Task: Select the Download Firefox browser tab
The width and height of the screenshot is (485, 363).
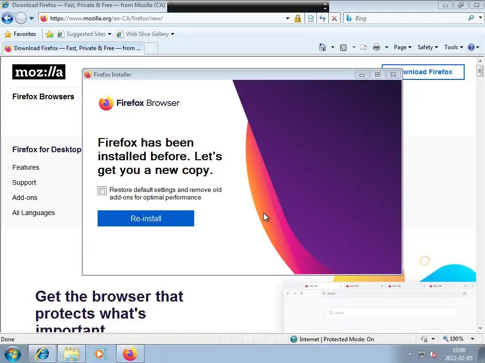Action: [73, 48]
